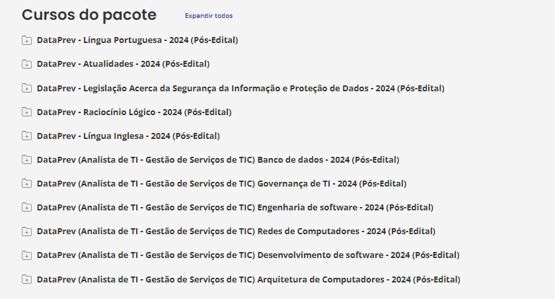Expand Desenvolvimento de software course title
555x299 pixels.
click(x=248, y=255)
